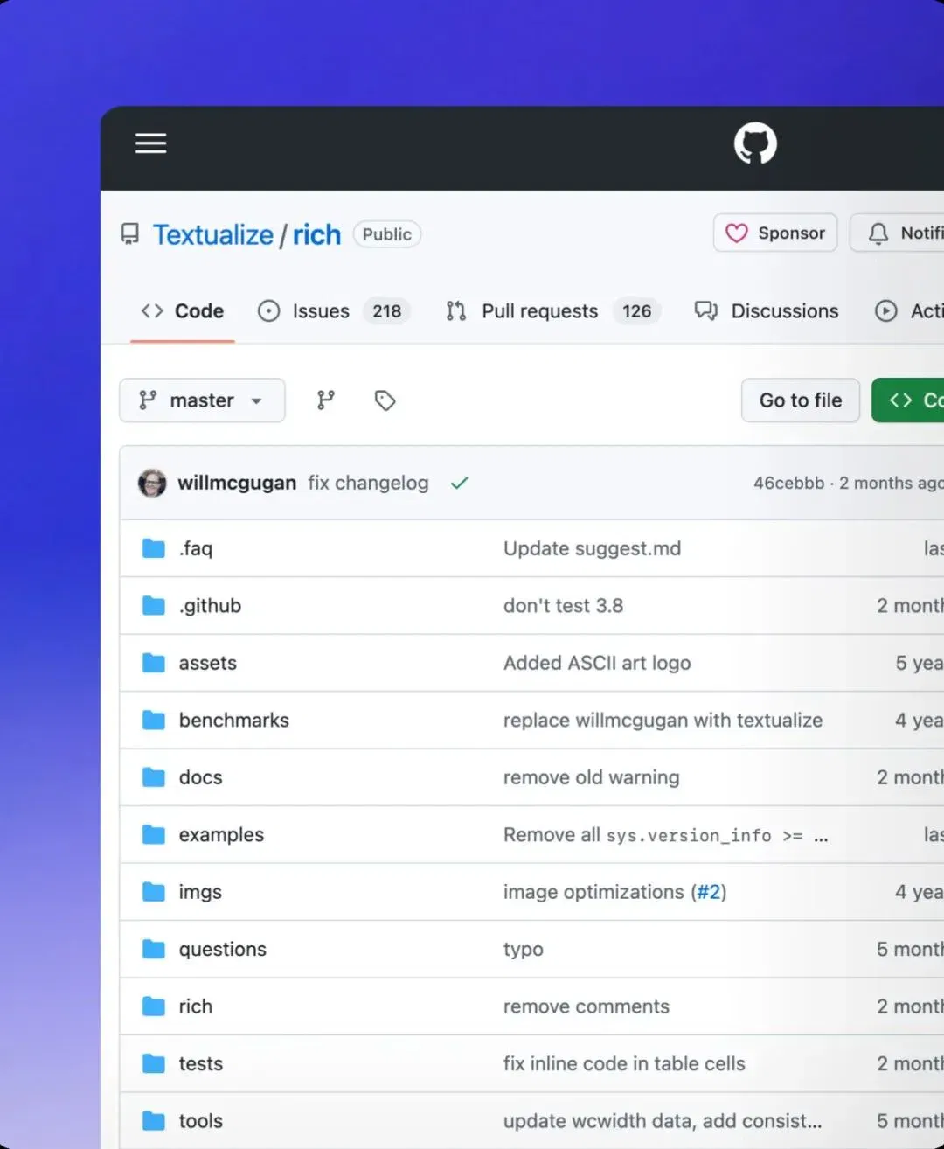Screen dimensions: 944x1149
Task: Click the repository icon beside Textualize
Action: [x=130, y=234]
